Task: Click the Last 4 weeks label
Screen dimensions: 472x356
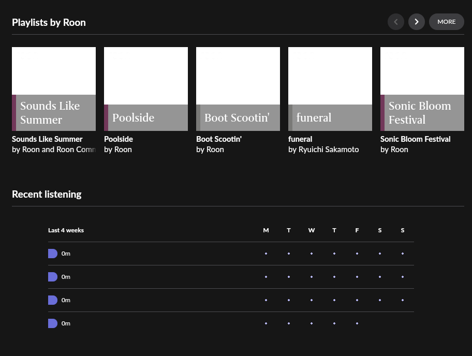Action: tap(66, 230)
